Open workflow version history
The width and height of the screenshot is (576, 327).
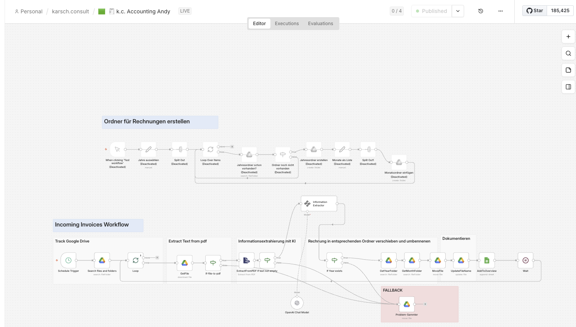pos(481,11)
